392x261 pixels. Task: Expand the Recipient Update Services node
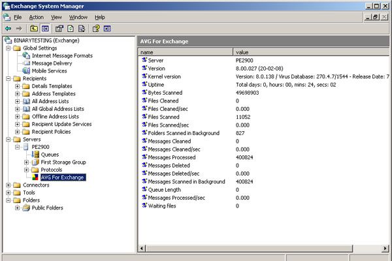click(x=17, y=124)
